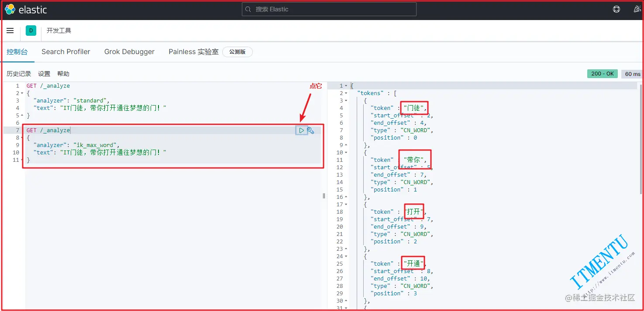The image size is (644, 311).
Task: Click the "token" : "门徒" output line
Action: coord(399,108)
